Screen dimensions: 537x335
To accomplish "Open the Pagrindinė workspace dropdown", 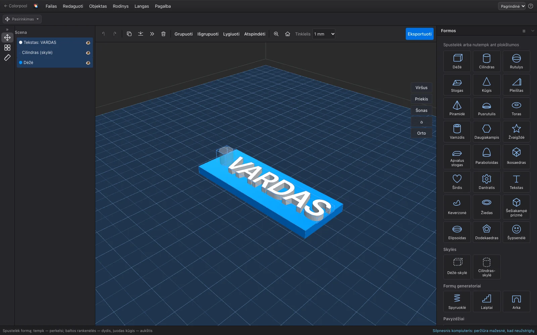I will point(512,6).
